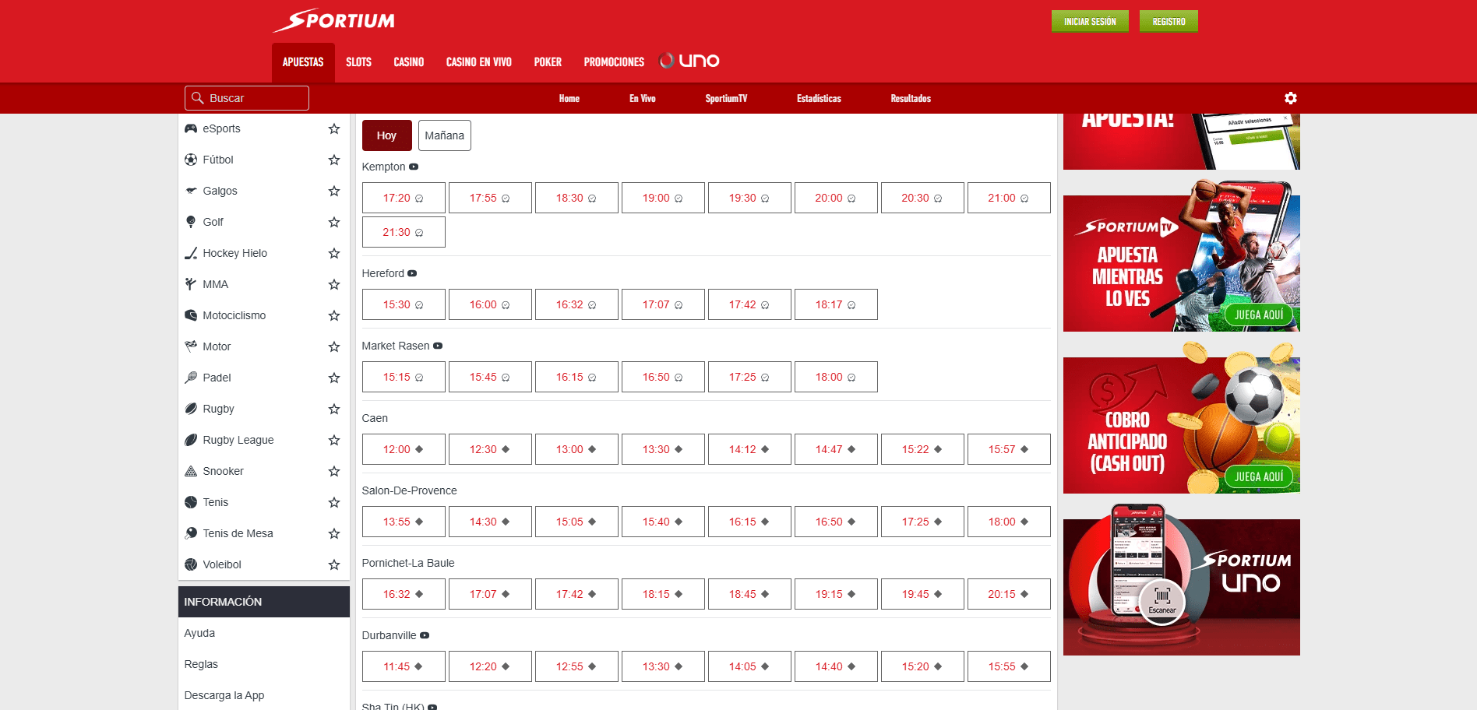The height and width of the screenshot is (710, 1477).
Task: Select the Motor flags icon
Action: [191, 346]
